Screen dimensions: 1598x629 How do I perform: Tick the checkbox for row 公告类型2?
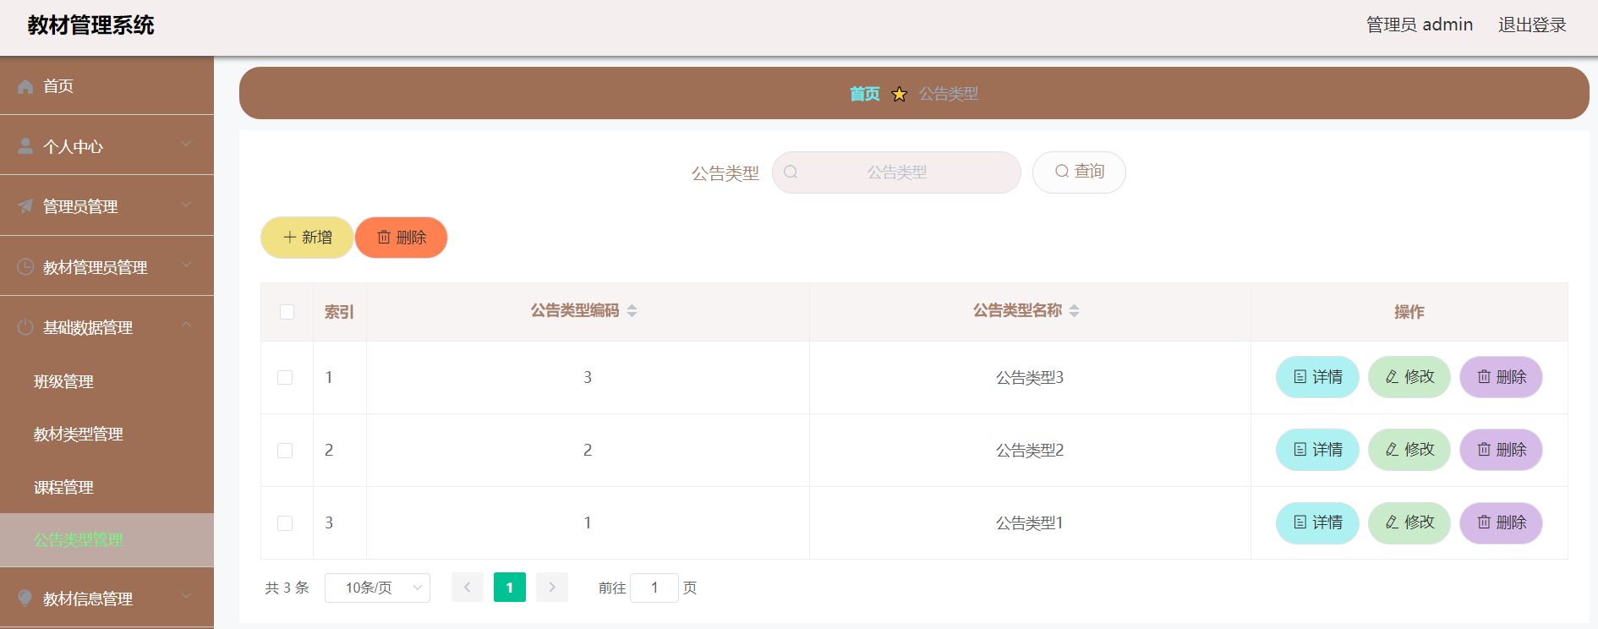pyautogui.click(x=285, y=450)
